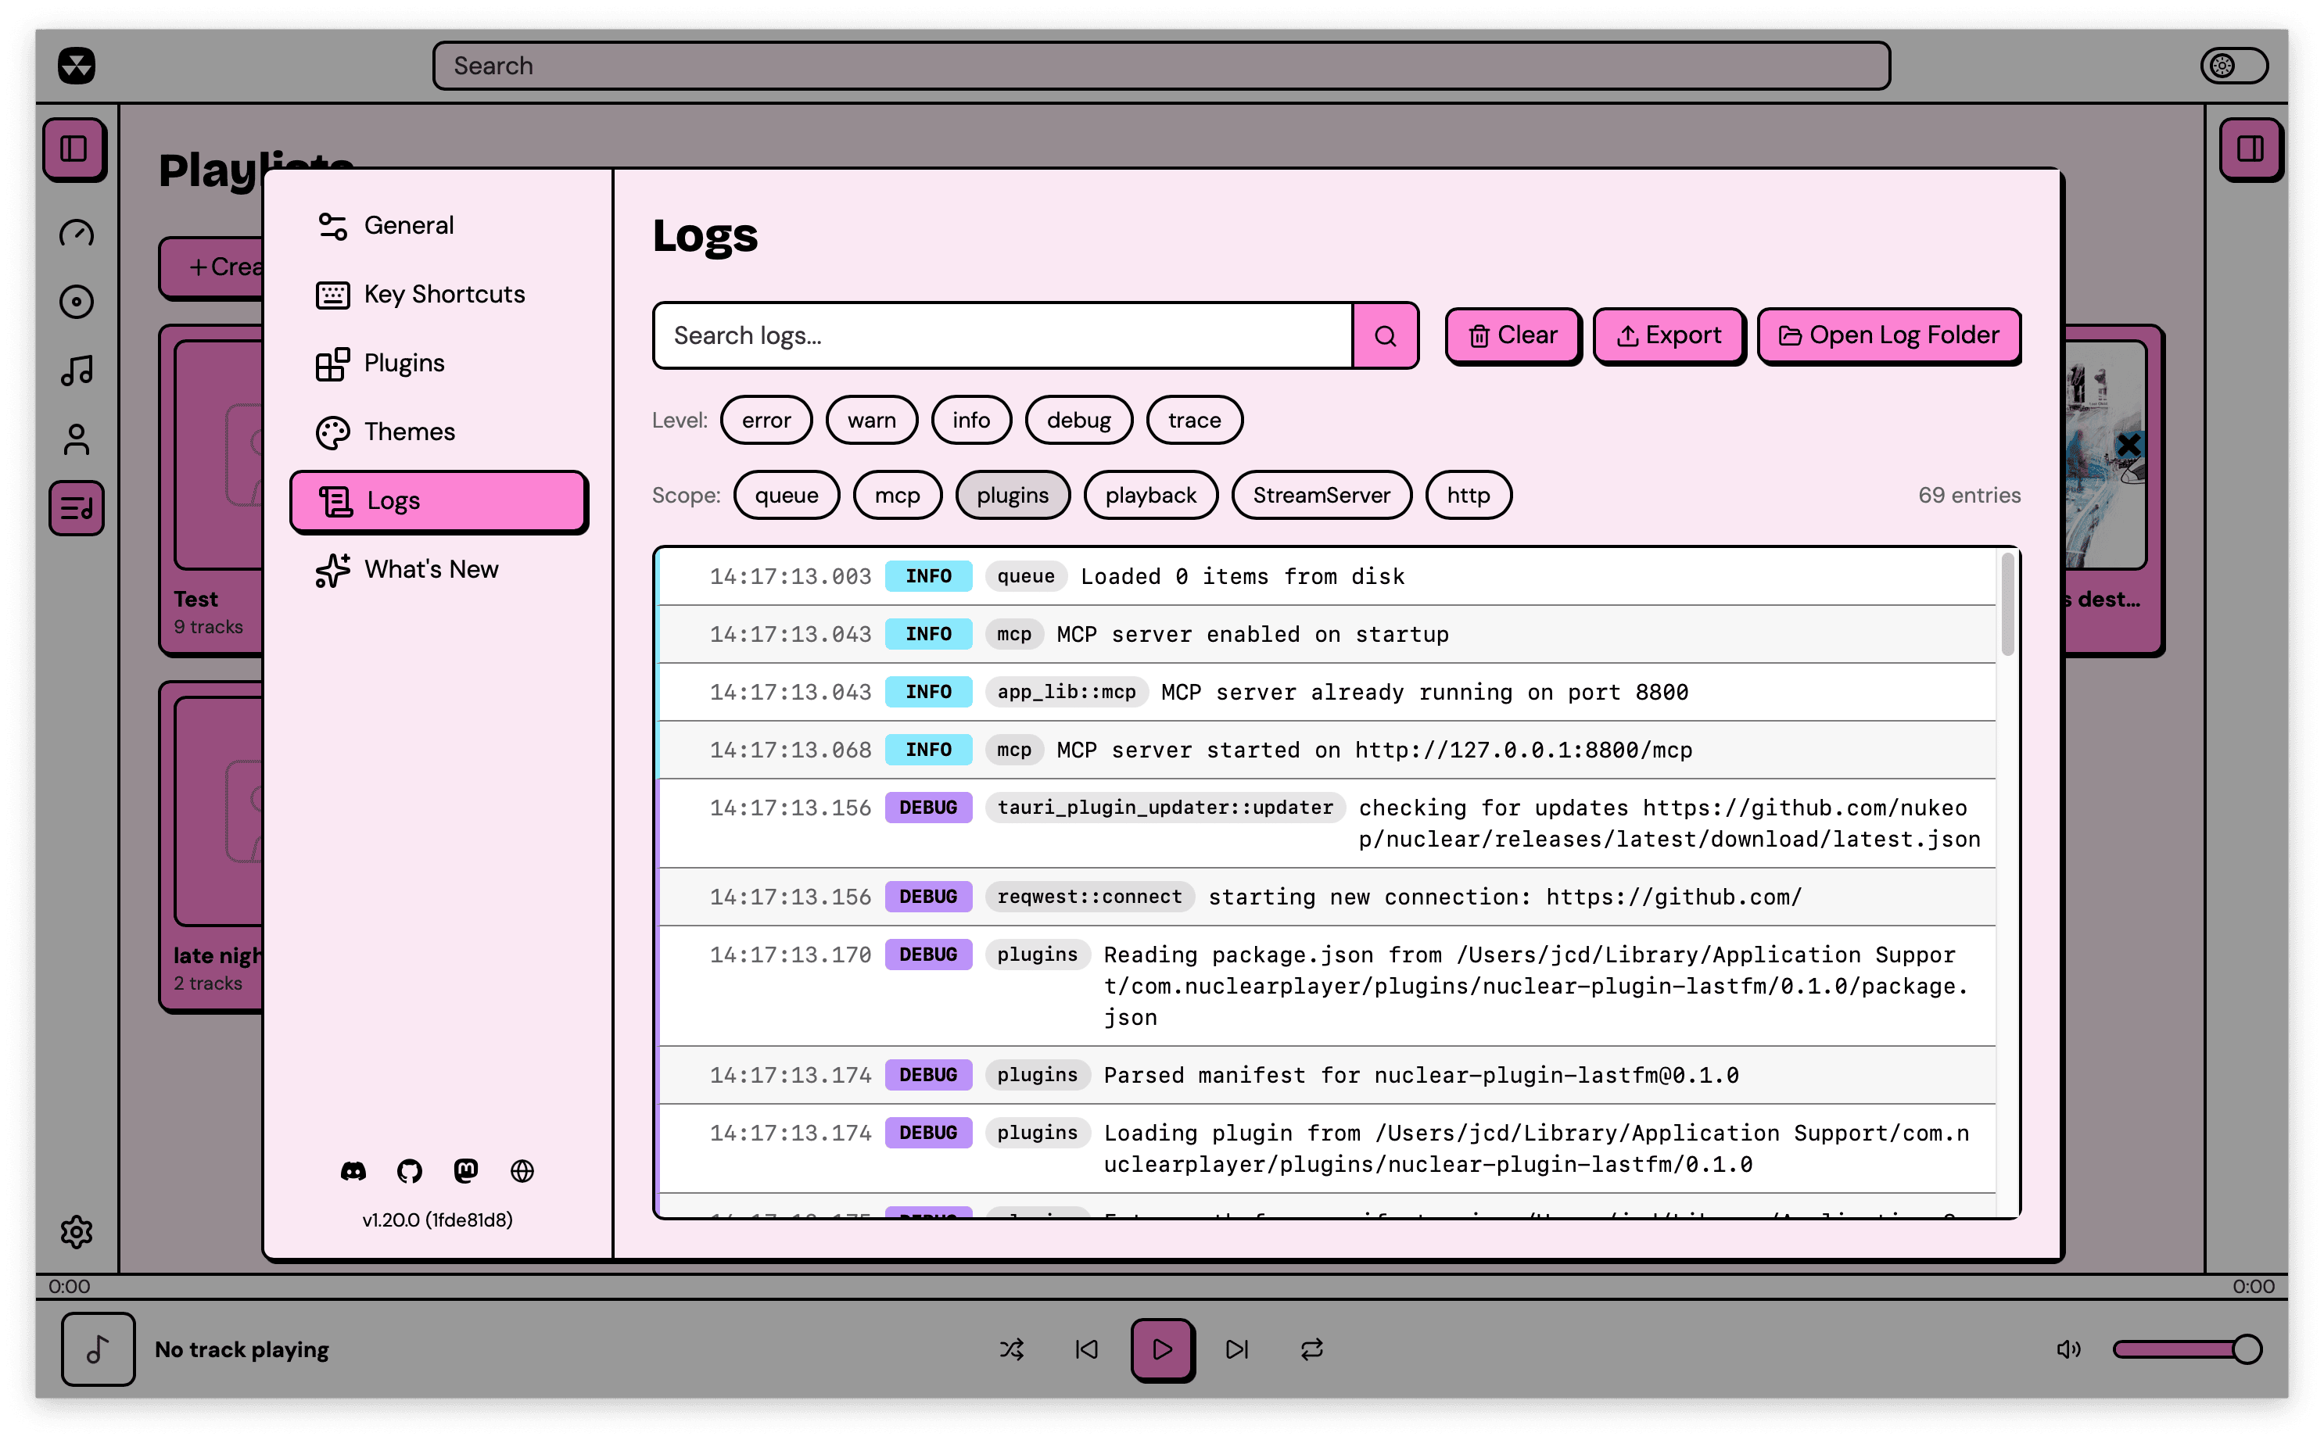Select the artists person icon in sidebar
Screen dimensions: 2324x1440
pos(76,439)
